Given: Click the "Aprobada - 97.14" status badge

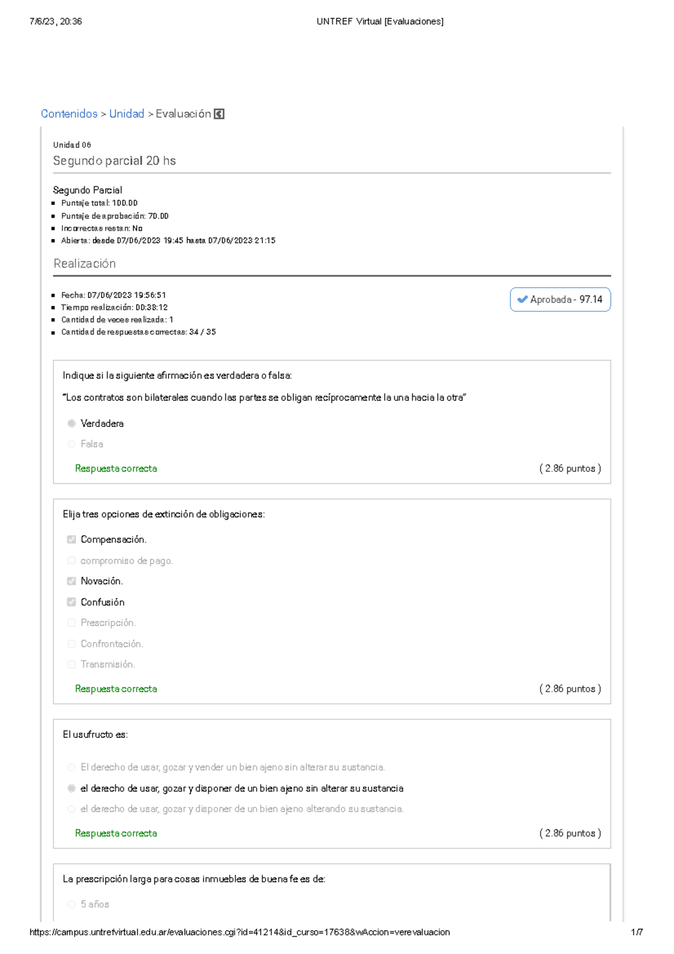Looking at the screenshot, I should tap(560, 299).
